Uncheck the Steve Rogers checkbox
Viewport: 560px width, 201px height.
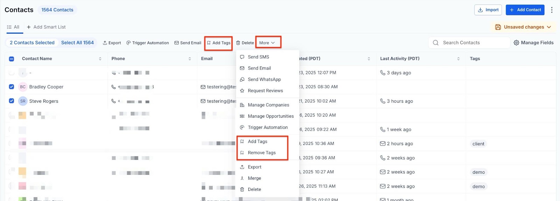point(12,101)
